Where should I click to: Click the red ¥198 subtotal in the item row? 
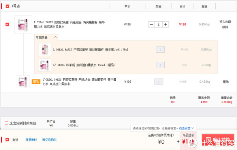[x=182, y=24]
